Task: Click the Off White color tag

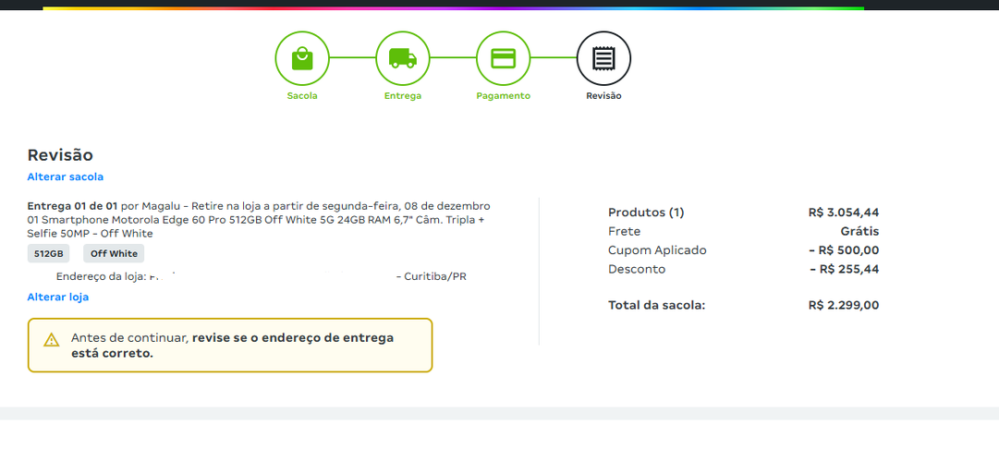Action: click(114, 254)
